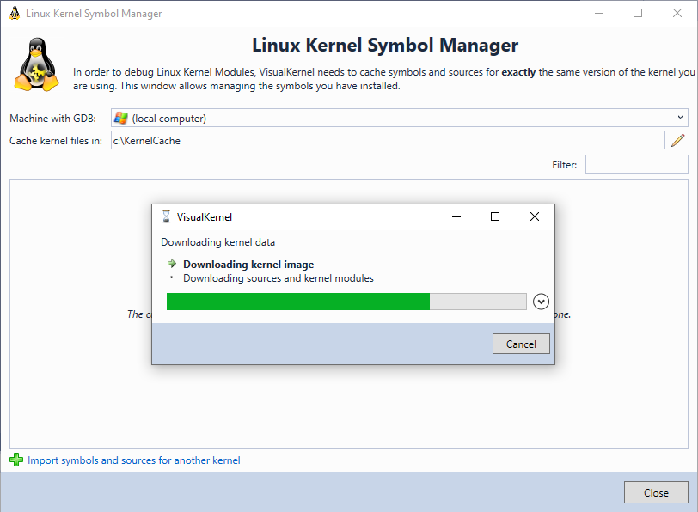This screenshot has width=698, height=512.
Task: Open Import symbols and sources for another kernel
Action: click(x=133, y=460)
